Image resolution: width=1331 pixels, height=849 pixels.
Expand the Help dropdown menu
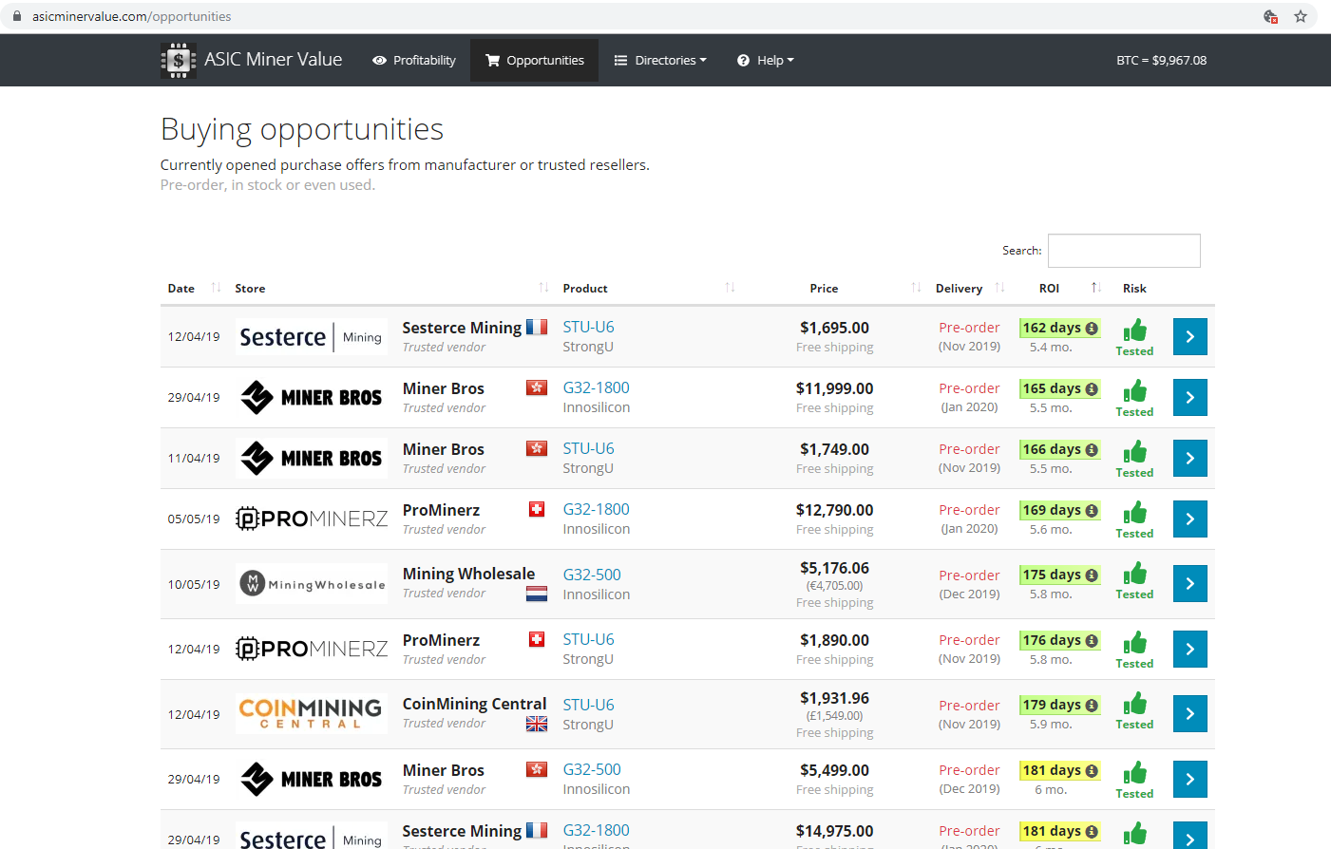point(766,60)
